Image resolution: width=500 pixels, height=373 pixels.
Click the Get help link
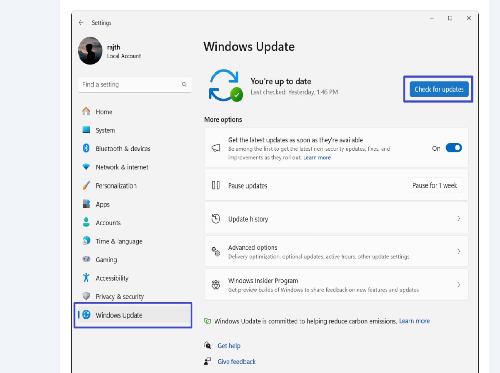pyautogui.click(x=229, y=346)
